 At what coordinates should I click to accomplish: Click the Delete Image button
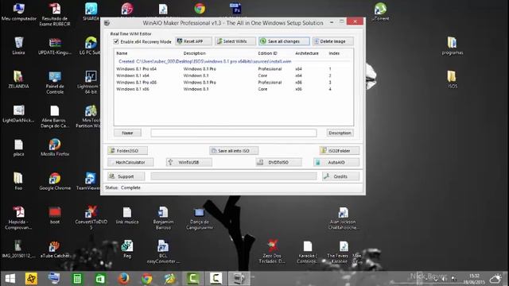click(332, 41)
